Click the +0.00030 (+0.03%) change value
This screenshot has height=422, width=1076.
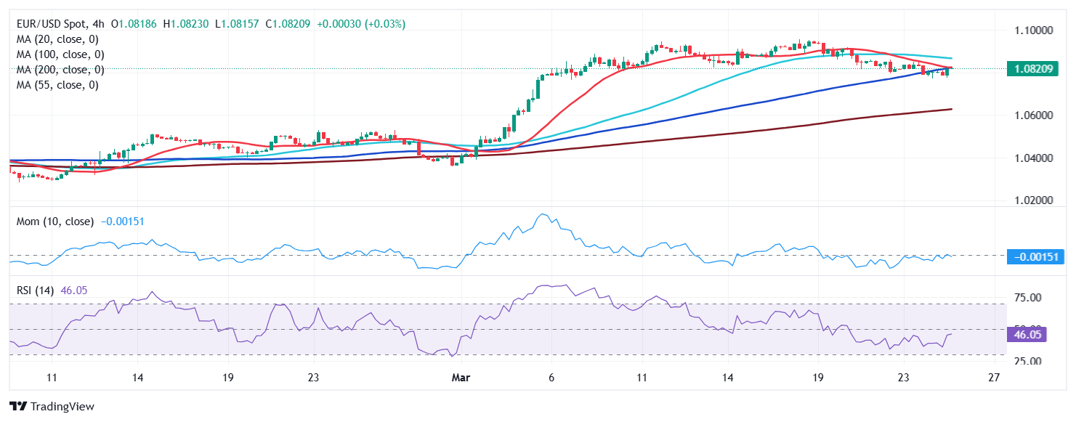361,24
